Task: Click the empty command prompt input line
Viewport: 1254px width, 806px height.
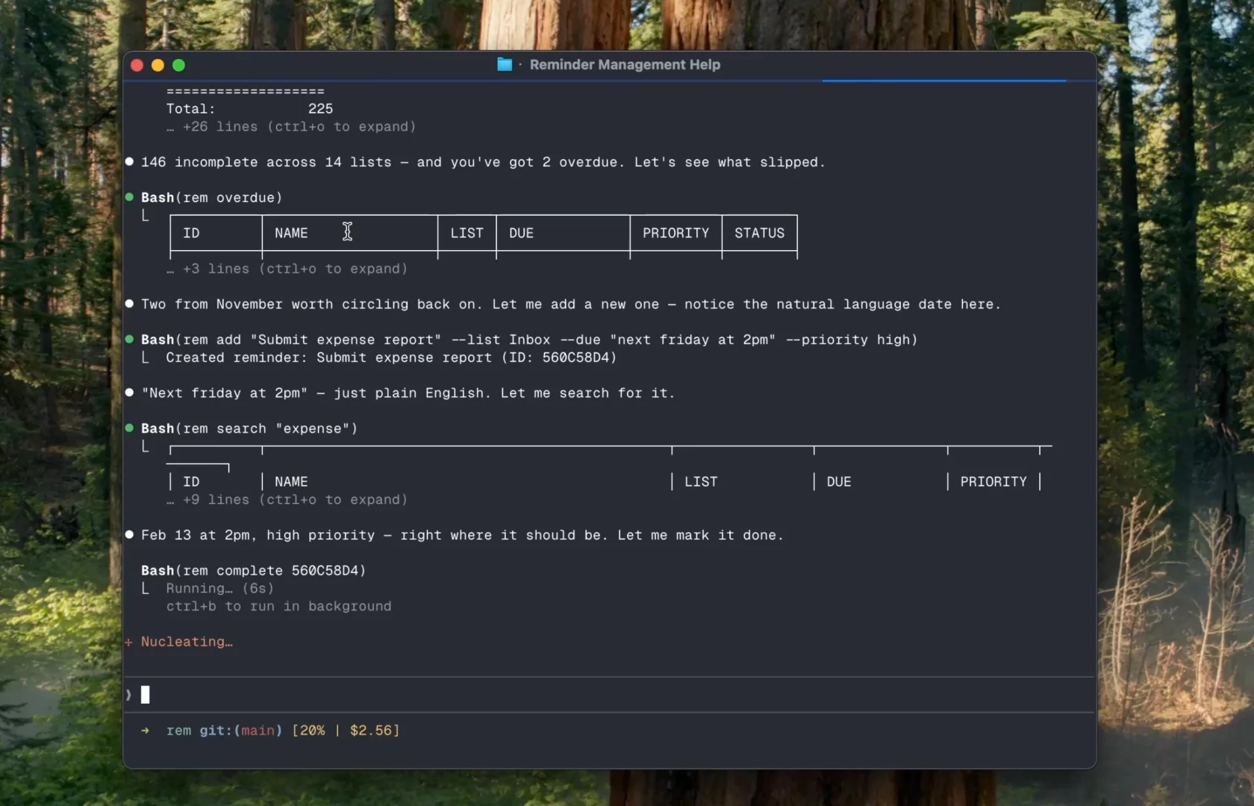Action: [x=146, y=694]
